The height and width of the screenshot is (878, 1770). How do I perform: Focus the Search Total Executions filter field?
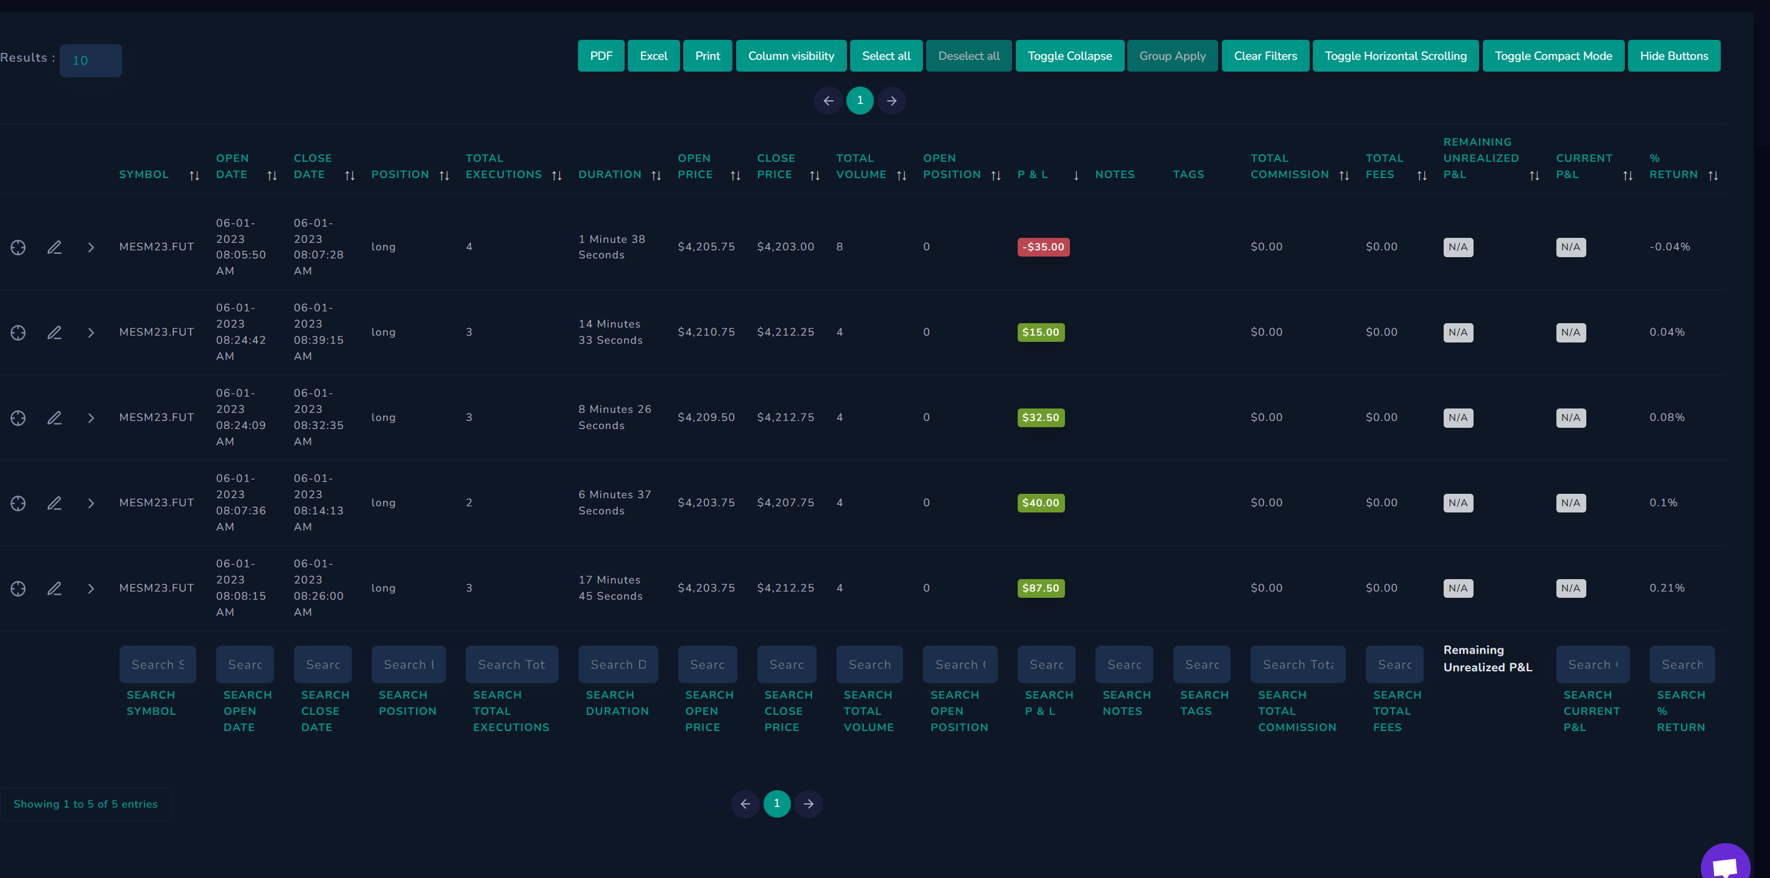pos(512,664)
